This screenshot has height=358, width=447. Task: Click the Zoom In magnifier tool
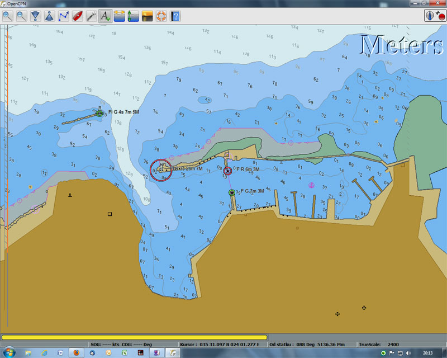click(x=8, y=16)
